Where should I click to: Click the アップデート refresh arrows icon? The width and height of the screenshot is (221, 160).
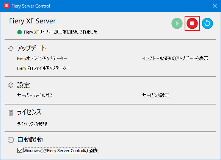coord(11,49)
